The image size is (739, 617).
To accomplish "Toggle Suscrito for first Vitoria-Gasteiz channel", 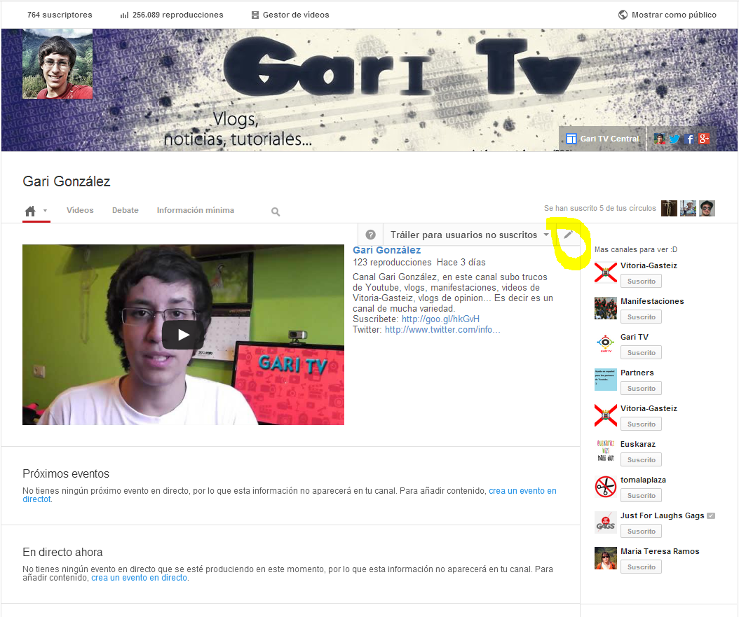I will pyautogui.click(x=642, y=281).
